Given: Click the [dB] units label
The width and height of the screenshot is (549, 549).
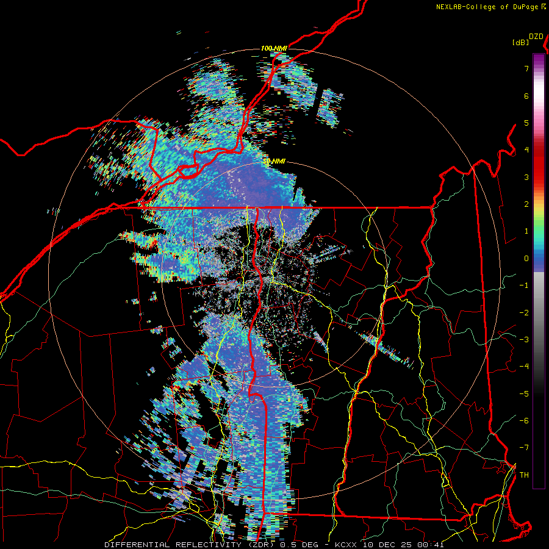Looking at the screenshot, I should coord(520,42).
